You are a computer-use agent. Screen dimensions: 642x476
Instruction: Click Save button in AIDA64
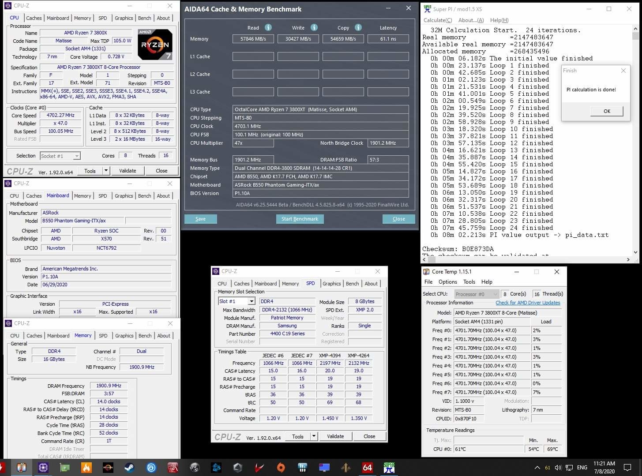point(200,219)
